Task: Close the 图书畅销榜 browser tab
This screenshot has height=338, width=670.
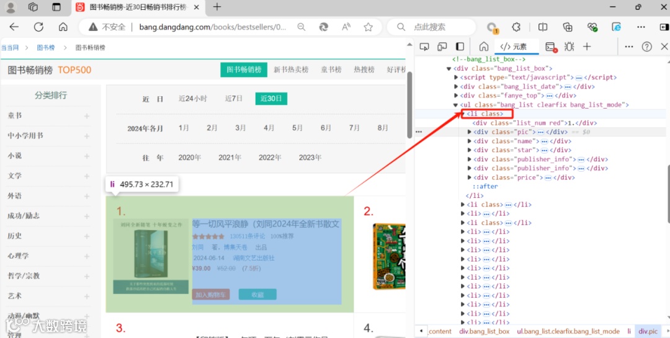Action: pos(196,7)
